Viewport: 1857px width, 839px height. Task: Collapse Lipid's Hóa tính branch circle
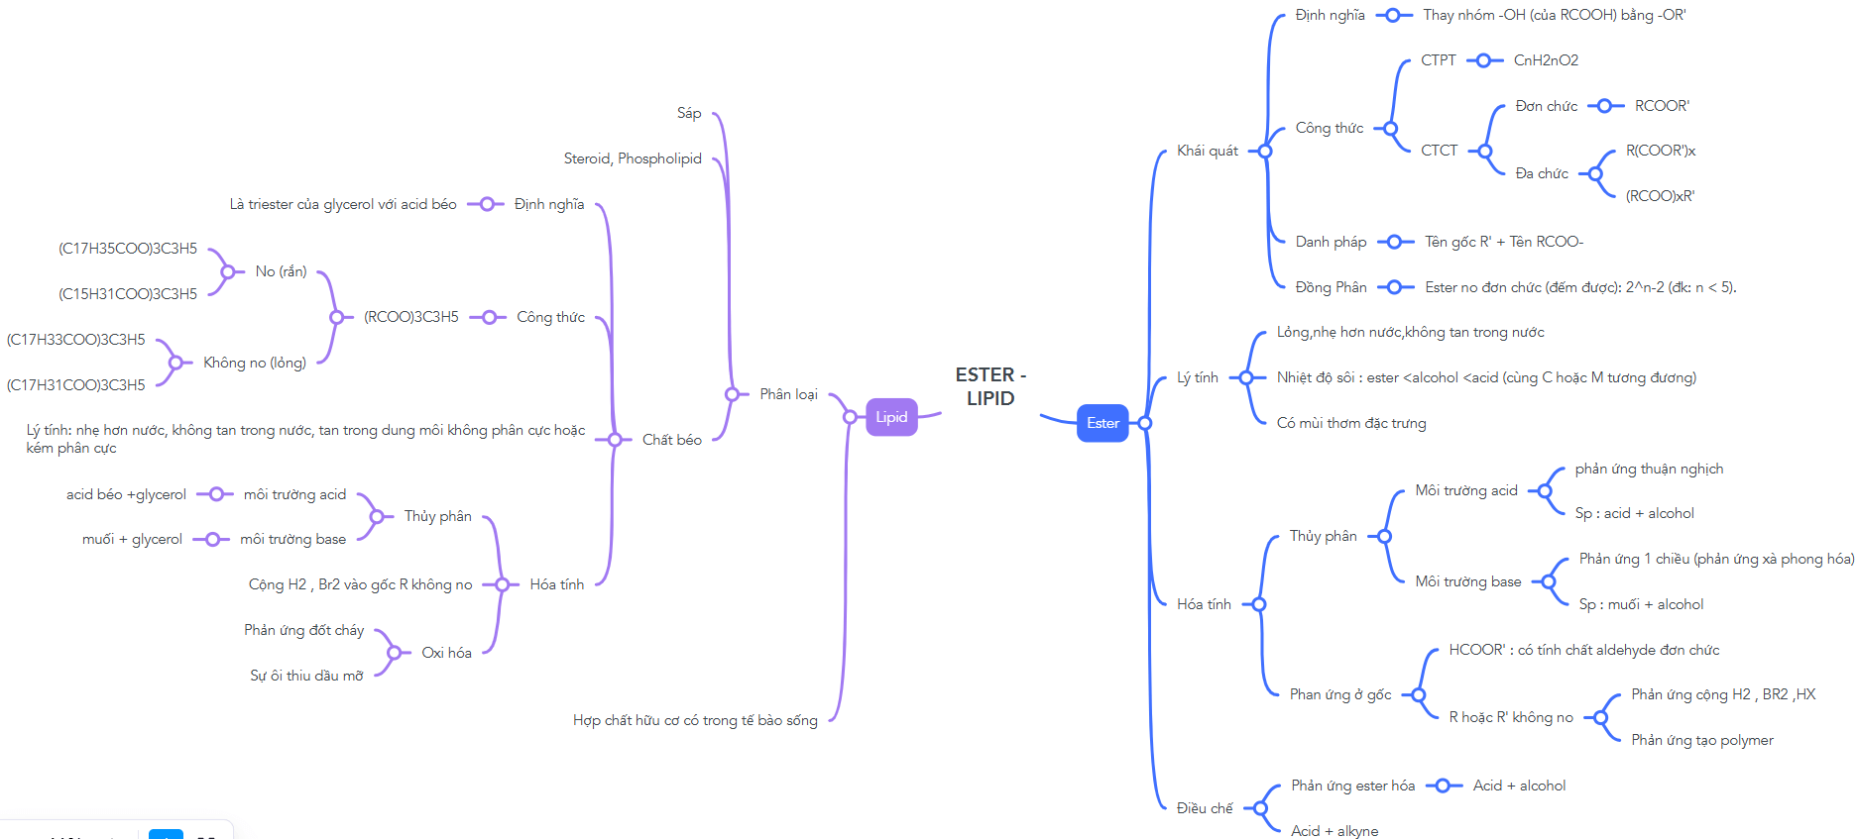[502, 584]
